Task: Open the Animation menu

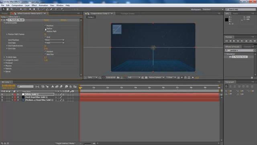Action: pyautogui.click(x=43, y=5)
